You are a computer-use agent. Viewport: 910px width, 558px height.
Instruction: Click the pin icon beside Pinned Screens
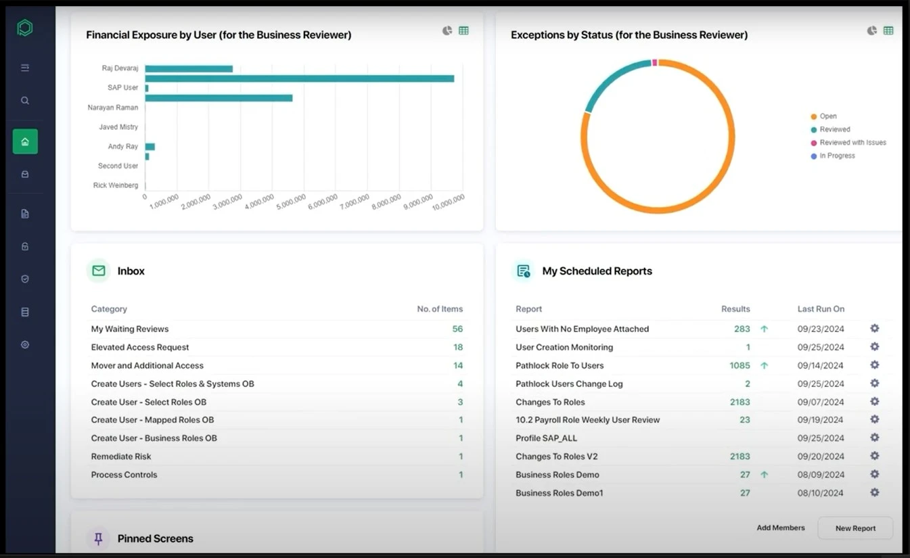pyautogui.click(x=98, y=538)
